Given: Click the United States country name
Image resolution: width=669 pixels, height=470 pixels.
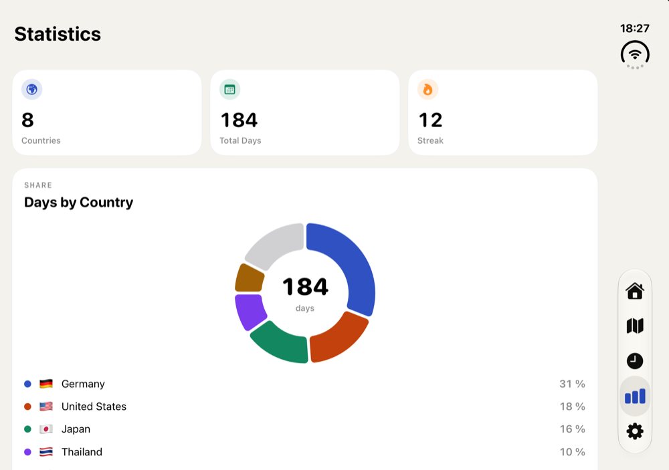Looking at the screenshot, I should click(x=94, y=406).
